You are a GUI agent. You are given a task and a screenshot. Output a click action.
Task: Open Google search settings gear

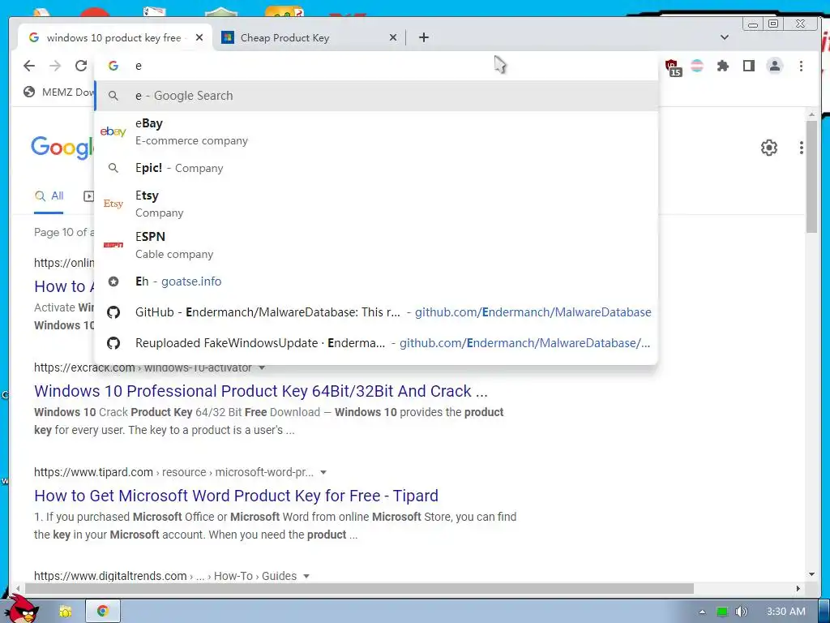768,148
